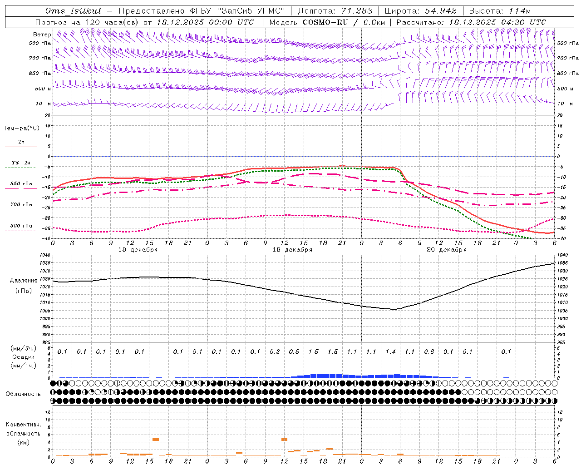
Task: Click the station name "Oms_Isilkul" in the header
Action: [74, 11]
